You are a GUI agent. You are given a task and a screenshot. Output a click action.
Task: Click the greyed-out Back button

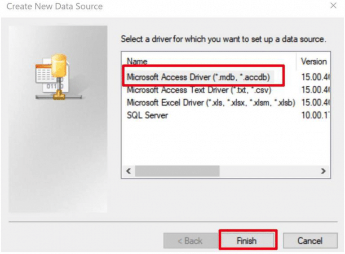191,241
